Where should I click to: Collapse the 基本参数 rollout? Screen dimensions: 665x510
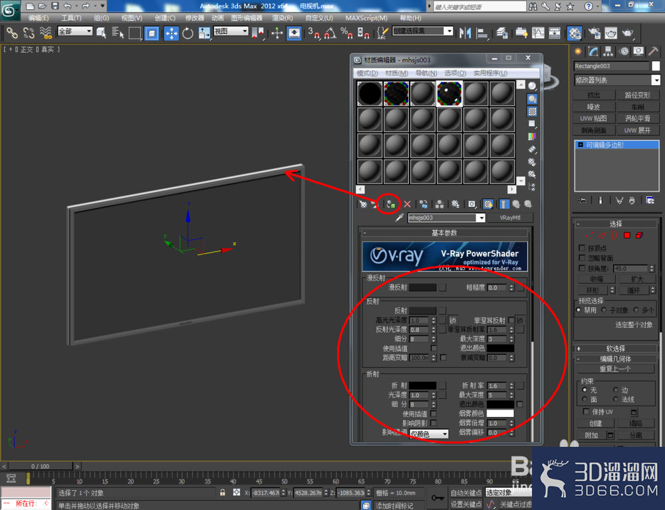tap(444, 233)
